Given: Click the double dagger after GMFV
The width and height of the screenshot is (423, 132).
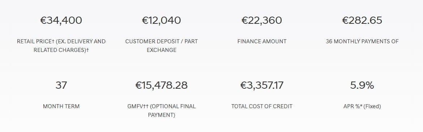Looking at the screenshot, I should coord(146,106).
